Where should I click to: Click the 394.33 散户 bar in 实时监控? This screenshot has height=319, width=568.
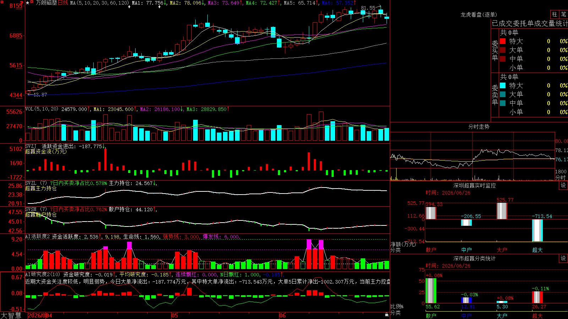click(431, 213)
